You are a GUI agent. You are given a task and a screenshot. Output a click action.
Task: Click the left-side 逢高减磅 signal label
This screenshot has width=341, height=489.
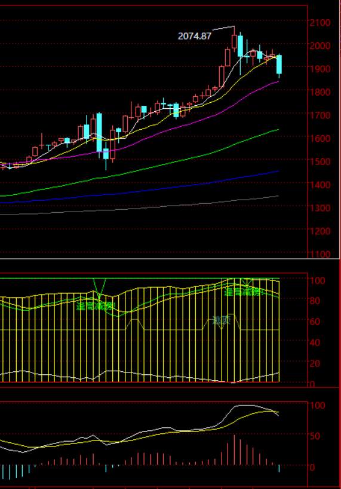point(96,306)
